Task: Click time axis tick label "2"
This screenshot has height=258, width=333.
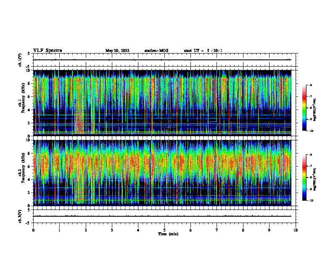Action: coord(86,230)
